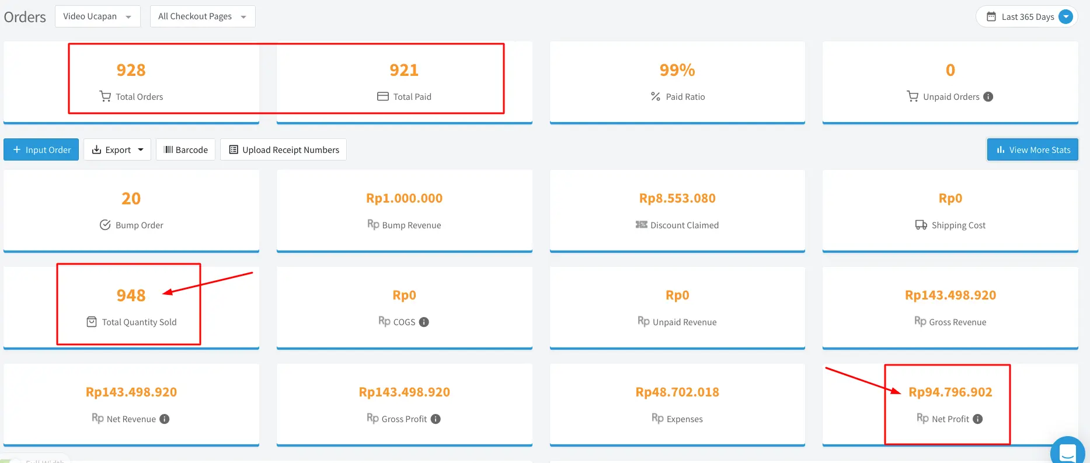Open the Last 365 Days date range picker
This screenshot has height=463, width=1090.
(x=1027, y=16)
